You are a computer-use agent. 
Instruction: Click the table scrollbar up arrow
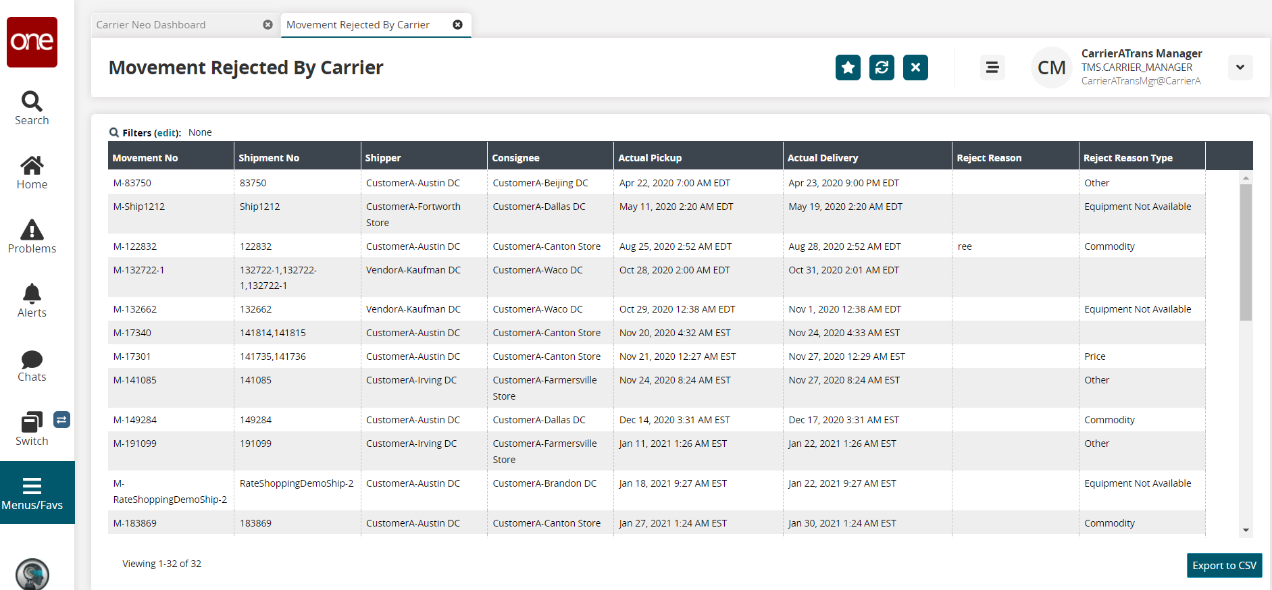[1246, 178]
